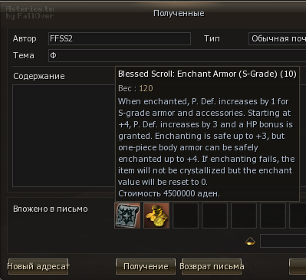Click the small Adena pile icon near amount field
The width and height of the screenshot is (306, 280).
[x=250, y=241]
